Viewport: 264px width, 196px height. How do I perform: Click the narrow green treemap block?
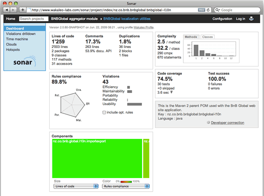pyautogui.click(x=146, y=158)
